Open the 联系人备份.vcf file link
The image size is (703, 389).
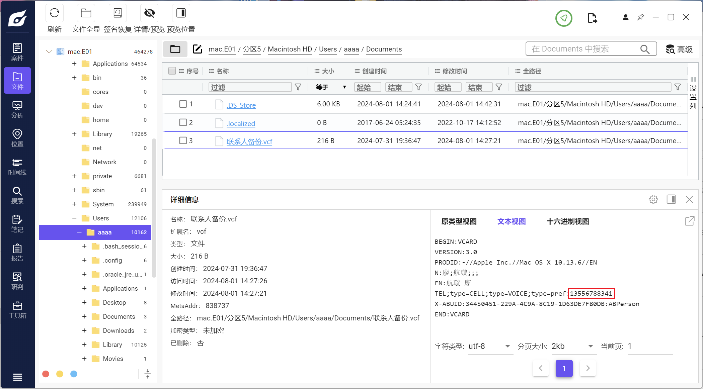click(249, 141)
